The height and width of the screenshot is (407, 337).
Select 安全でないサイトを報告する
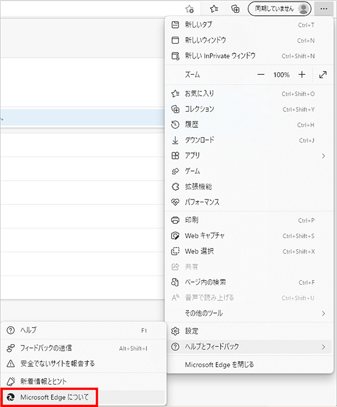point(83,363)
